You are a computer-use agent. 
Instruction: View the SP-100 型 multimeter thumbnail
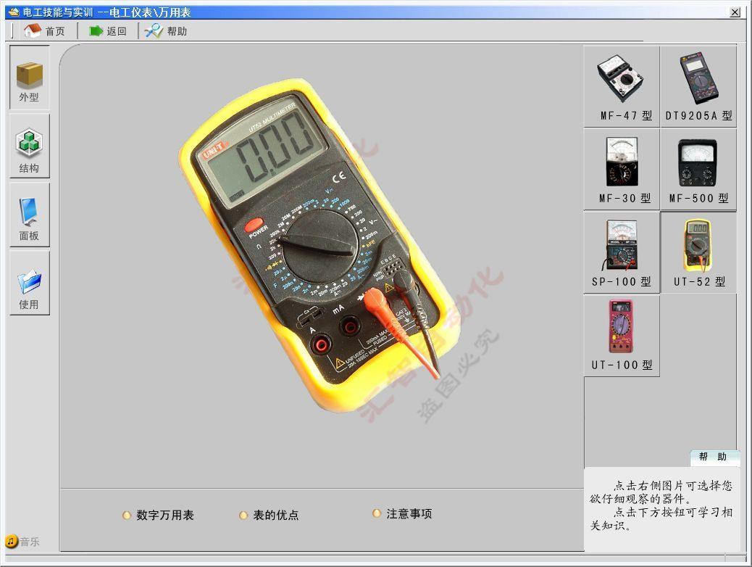622,245
